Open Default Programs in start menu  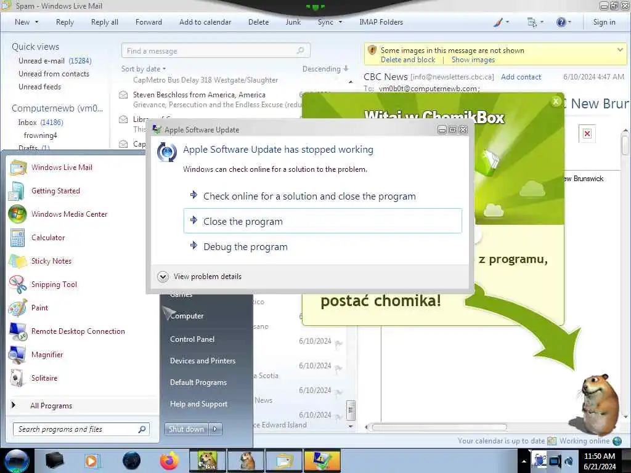(198, 382)
